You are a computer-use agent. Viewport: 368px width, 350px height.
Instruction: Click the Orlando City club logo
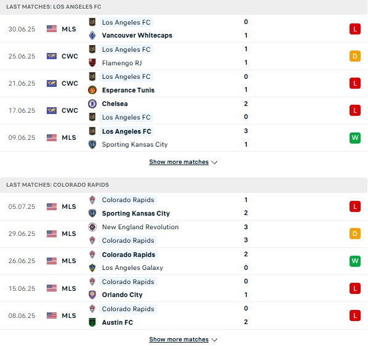coord(92,295)
